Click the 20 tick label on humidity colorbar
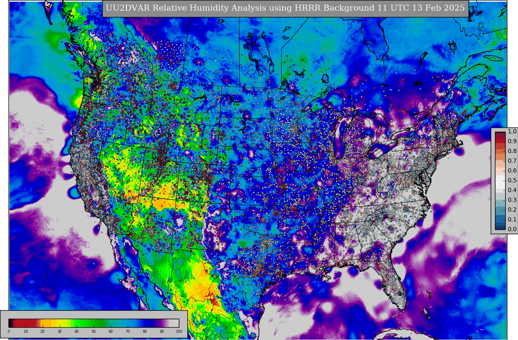Viewport: 518px width, 340px height. pyautogui.click(x=43, y=331)
